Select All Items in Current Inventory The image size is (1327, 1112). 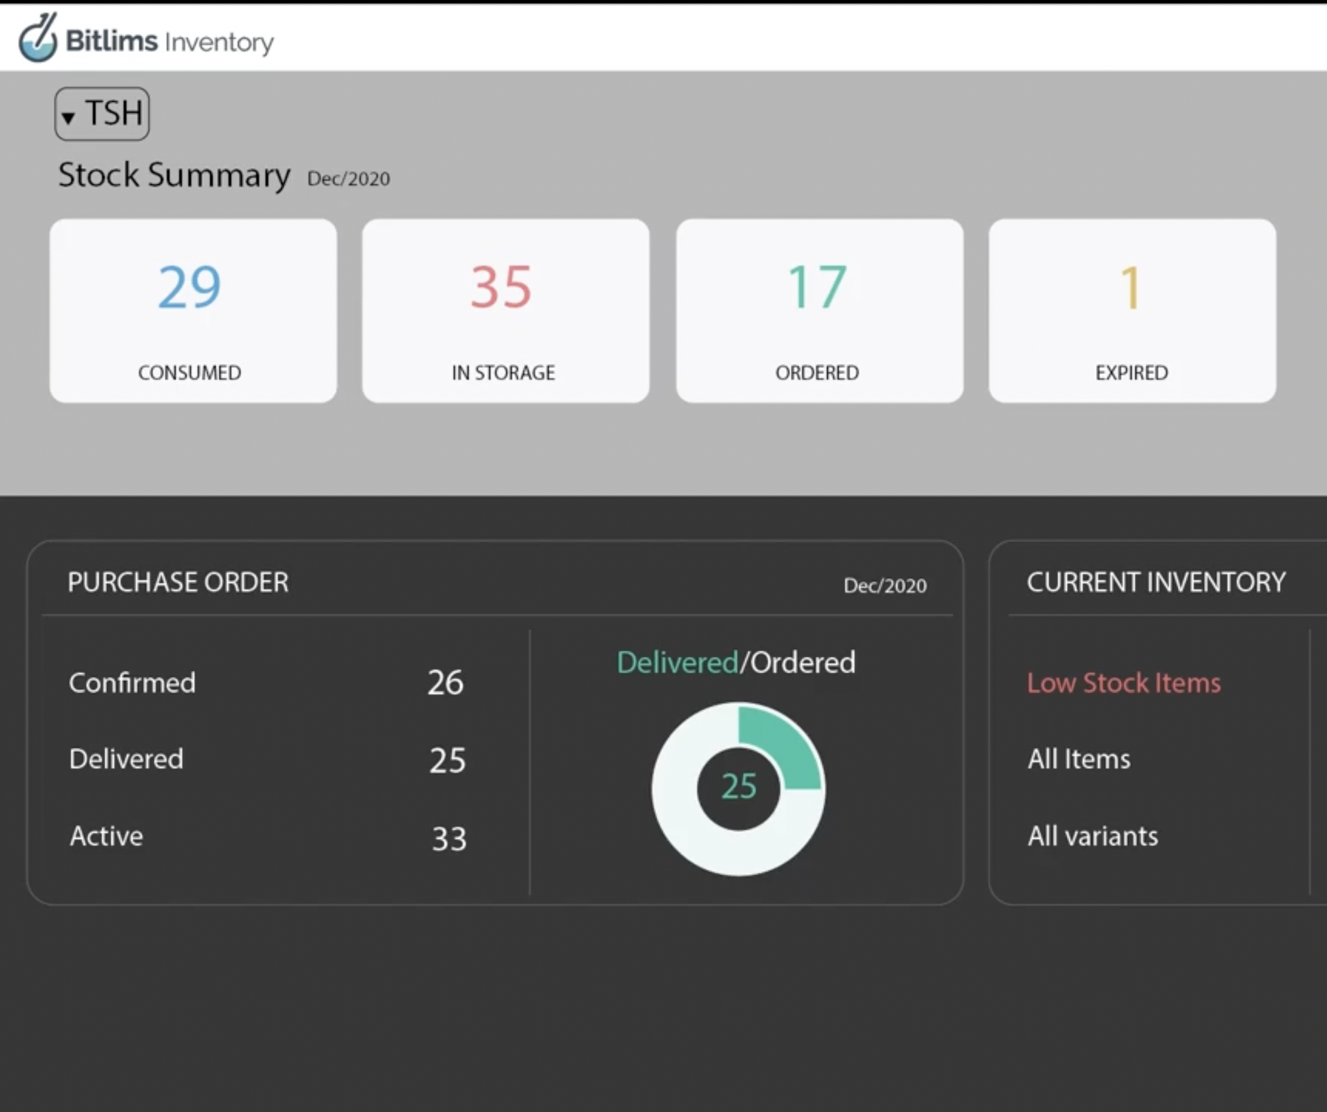point(1079,760)
